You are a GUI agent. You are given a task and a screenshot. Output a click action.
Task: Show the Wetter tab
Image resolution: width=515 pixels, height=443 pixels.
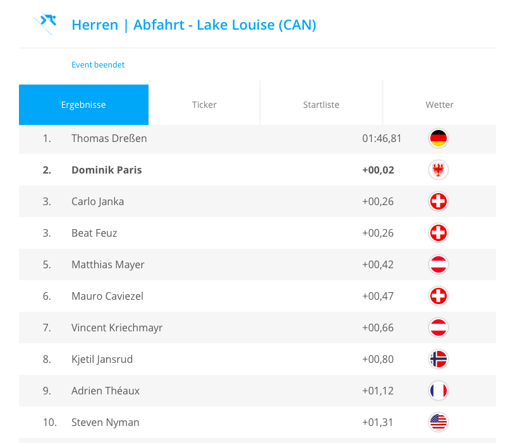[x=439, y=105]
